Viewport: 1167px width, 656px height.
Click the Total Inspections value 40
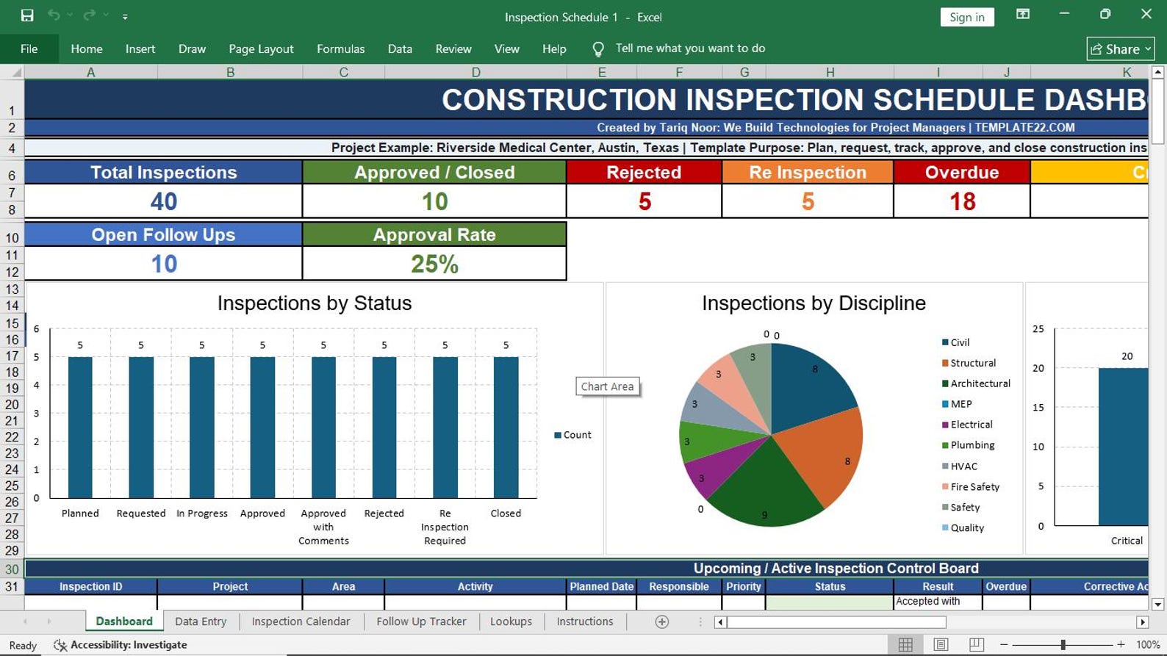pyautogui.click(x=164, y=201)
